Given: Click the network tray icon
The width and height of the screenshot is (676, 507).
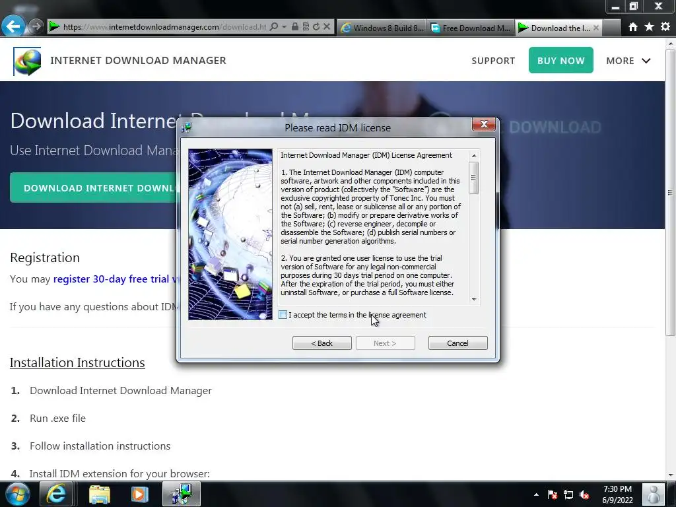Looking at the screenshot, I should point(568,495).
